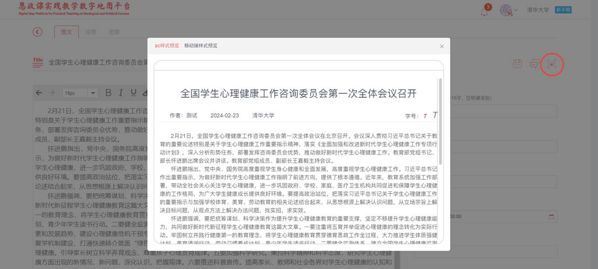Click the save disk icon
598x269 pixels.
click(x=517, y=64)
